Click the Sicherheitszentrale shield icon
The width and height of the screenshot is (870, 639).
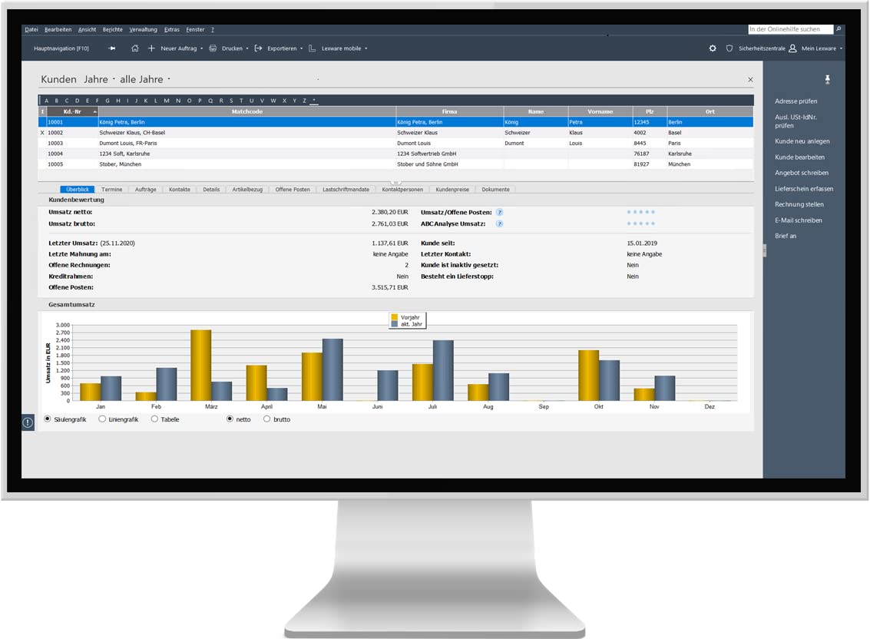pyautogui.click(x=729, y=48)
